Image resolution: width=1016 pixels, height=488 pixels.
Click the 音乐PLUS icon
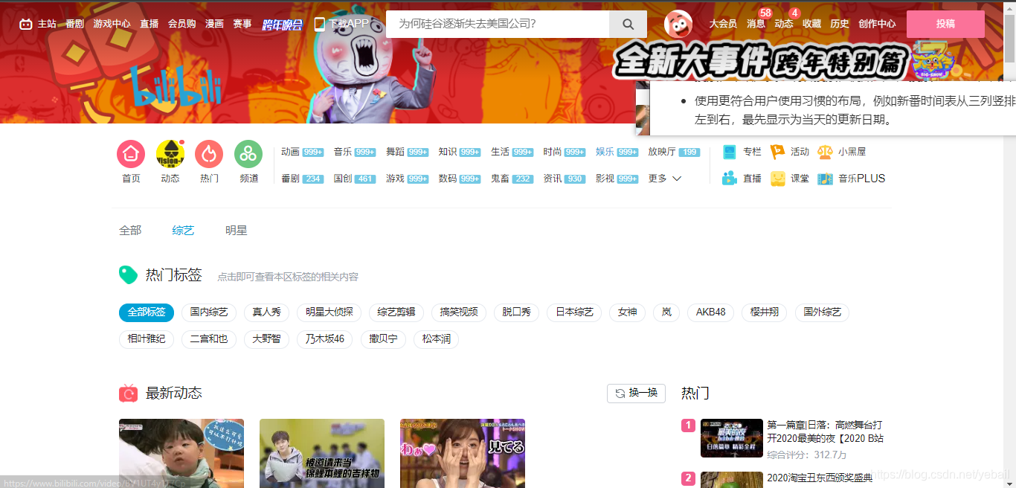pos(825,179)
